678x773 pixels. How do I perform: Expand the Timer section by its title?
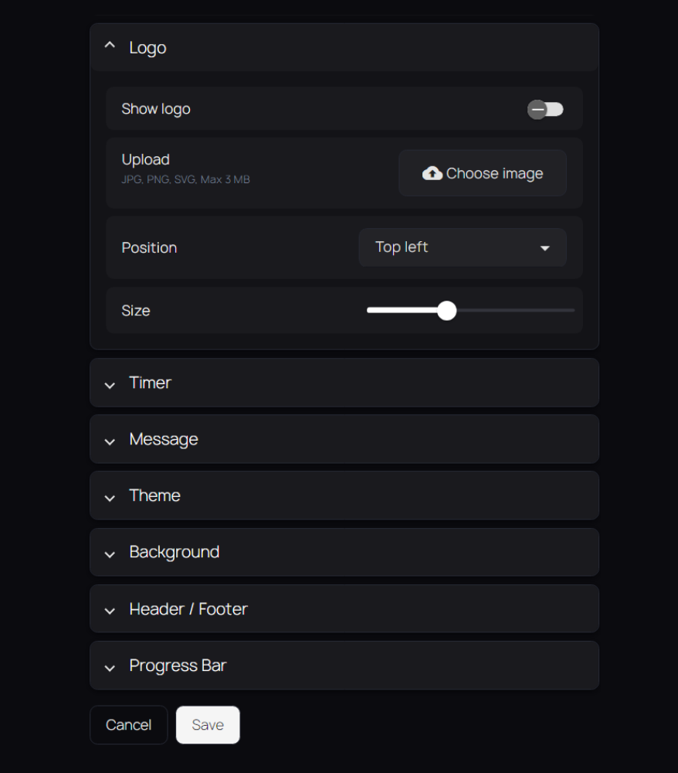(150, 383)
